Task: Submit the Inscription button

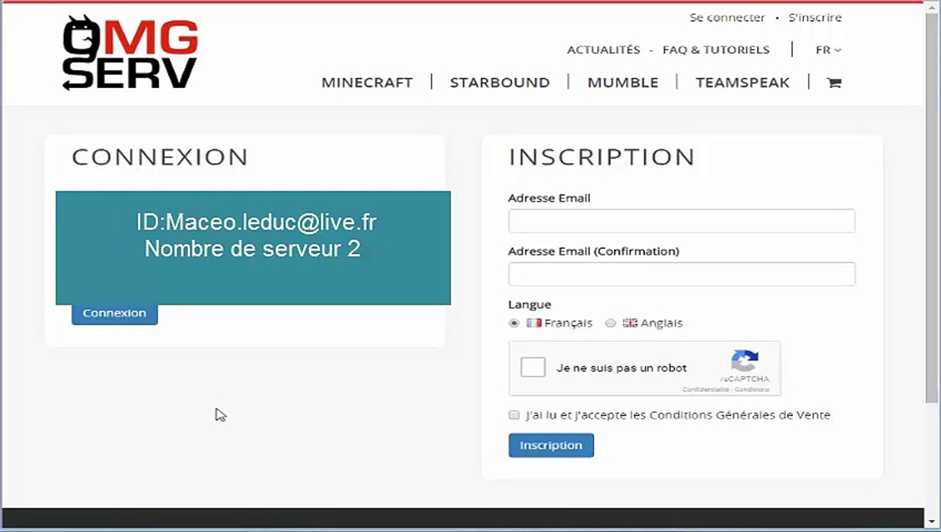Action: tap(551, 445)
